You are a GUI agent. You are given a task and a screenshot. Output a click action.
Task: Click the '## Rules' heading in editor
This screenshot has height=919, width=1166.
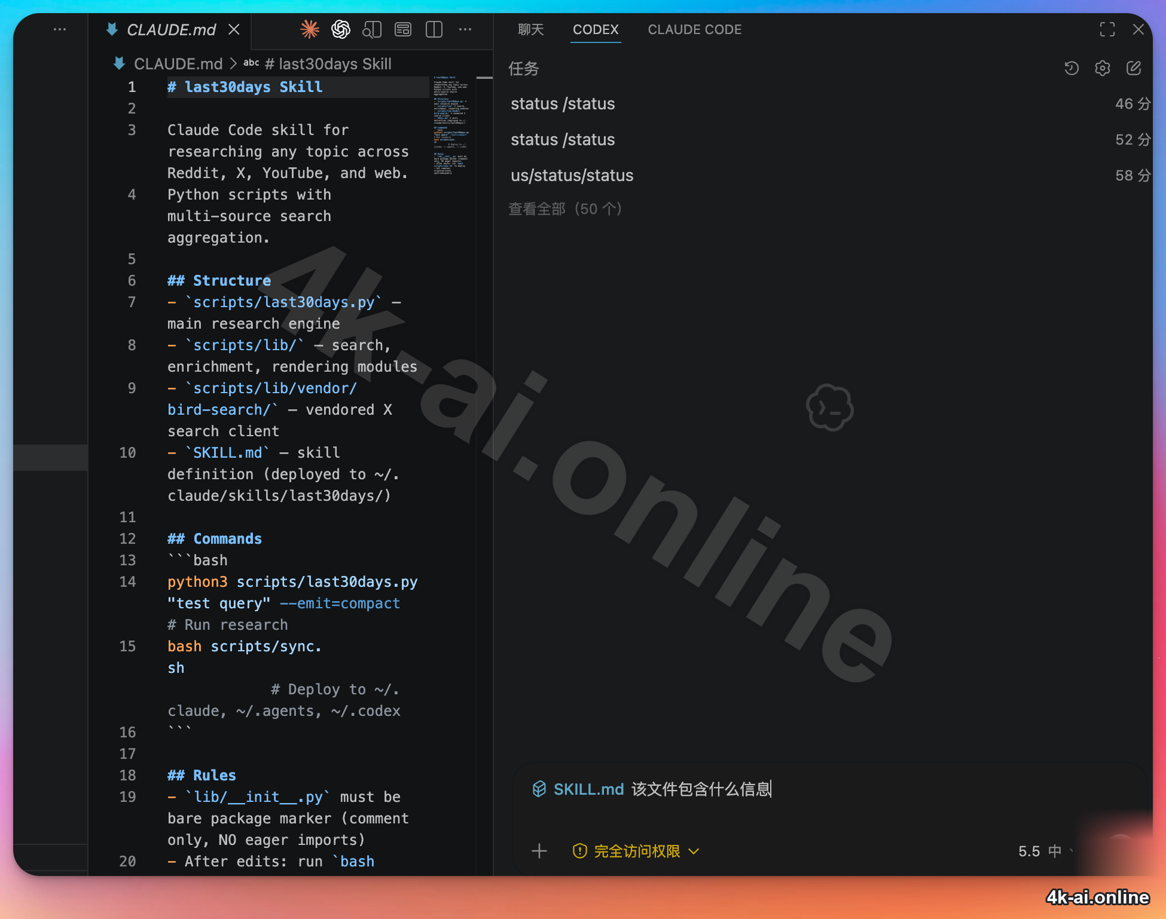point(202,776)
